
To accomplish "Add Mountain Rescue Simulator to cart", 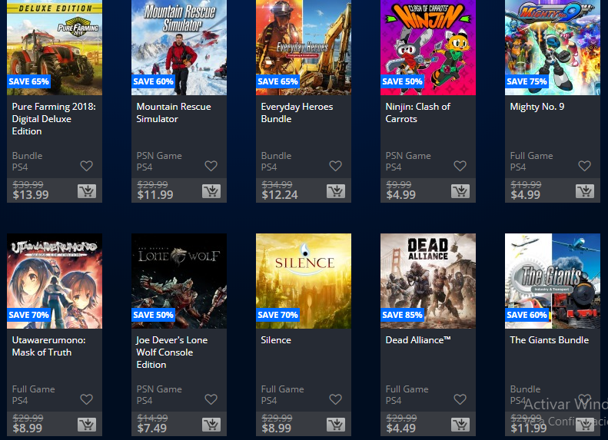I will (211, 191).
